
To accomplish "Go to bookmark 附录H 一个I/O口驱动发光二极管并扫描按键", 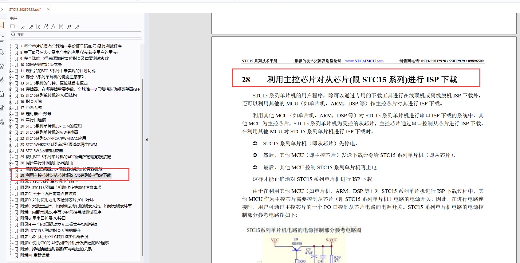I will click(x=59, y=224).
